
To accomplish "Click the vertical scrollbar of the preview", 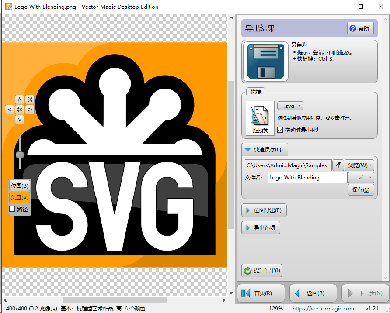I will coord(231,155).
